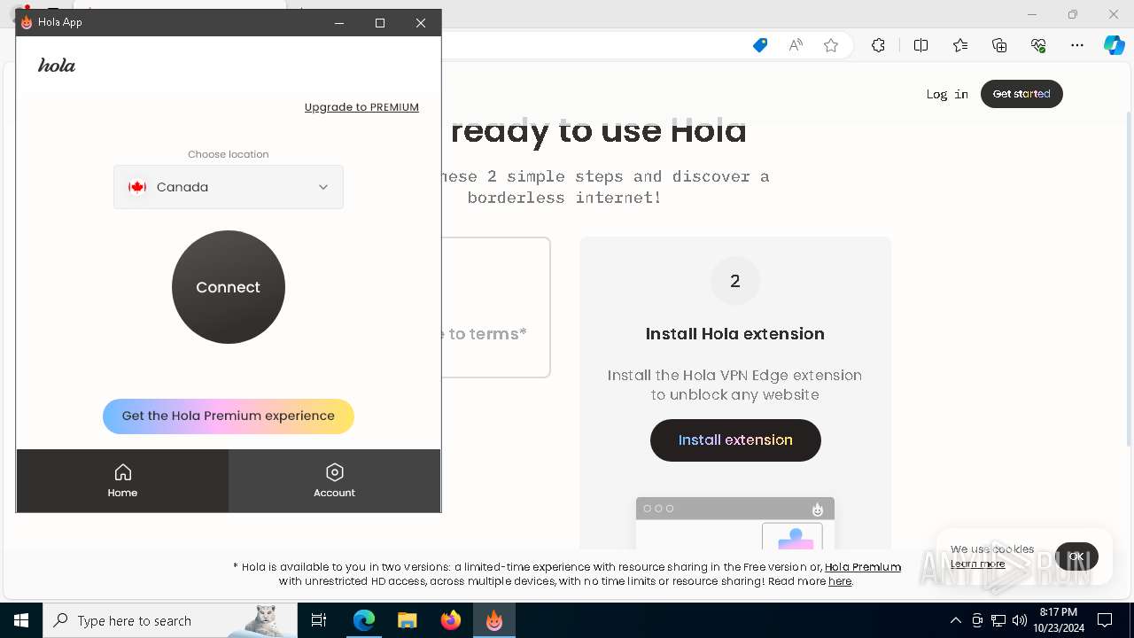Open Task View on the taskbar
This screenshot has height=638, width=1134.
(x=319, y=621)
